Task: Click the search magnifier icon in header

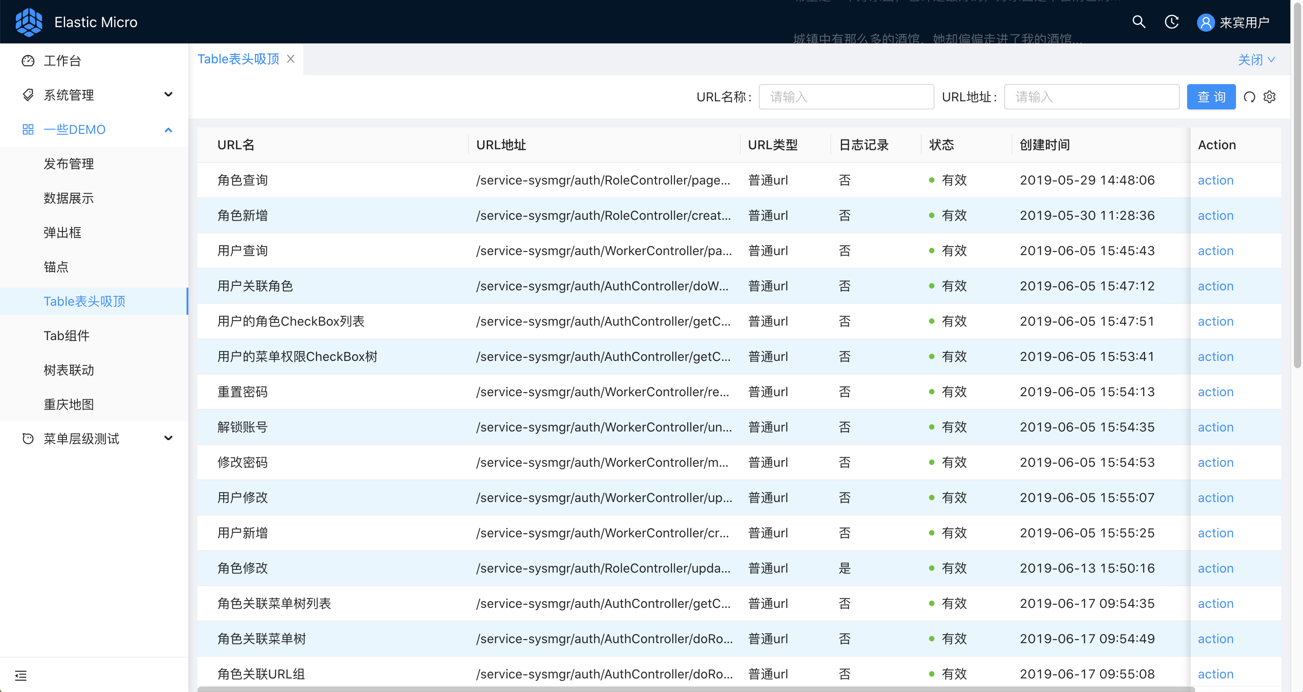Action: pyautogui.click(x=1138, y=22)
